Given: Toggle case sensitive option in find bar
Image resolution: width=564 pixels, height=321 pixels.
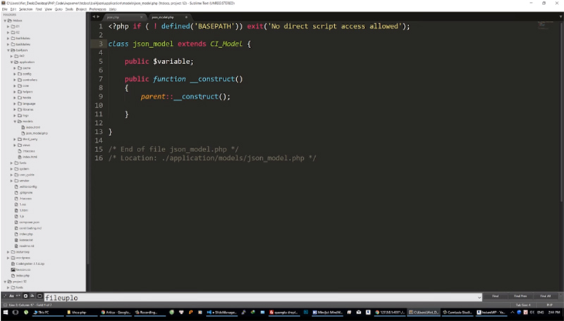Looking at the screenshot, I should [11, 296].
